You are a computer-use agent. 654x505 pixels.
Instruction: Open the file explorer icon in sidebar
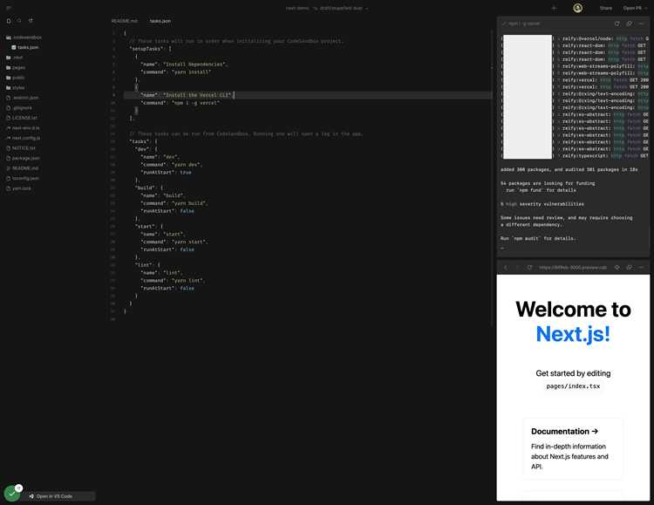(9, 21)
